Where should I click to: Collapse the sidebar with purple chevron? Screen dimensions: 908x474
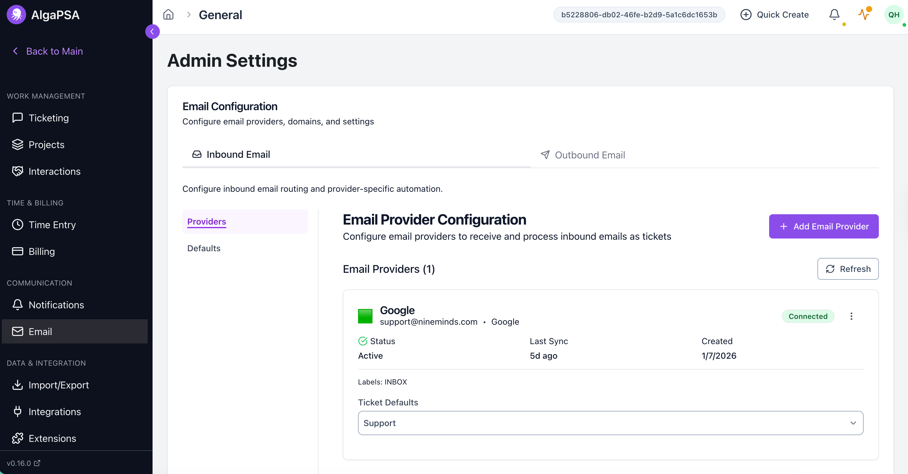(x=152, y=32)
